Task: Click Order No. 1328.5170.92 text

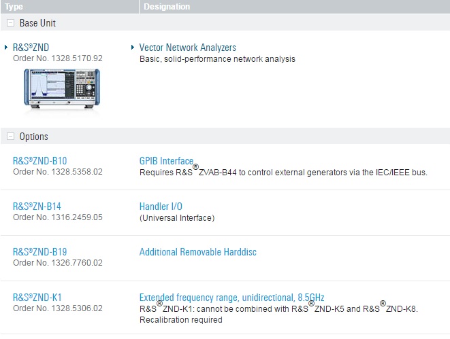Action: [x=58, y=58]
